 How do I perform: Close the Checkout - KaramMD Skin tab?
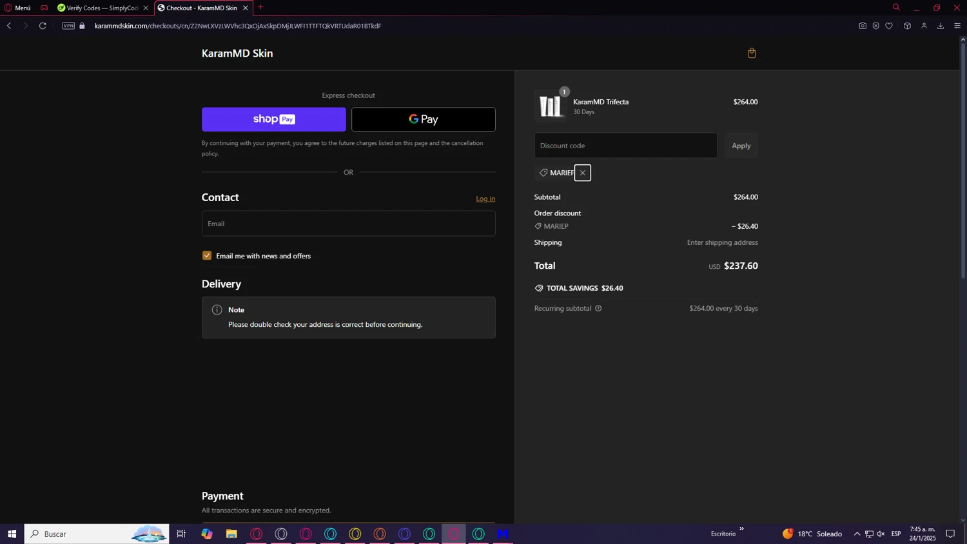[x=246, y=8]
